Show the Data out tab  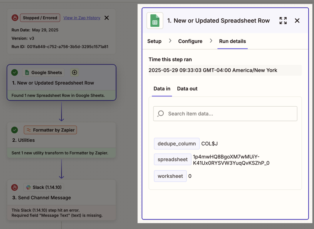[x=187, y=88]
